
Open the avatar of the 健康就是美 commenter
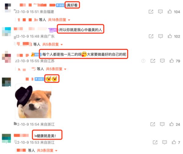tap(6, 138)
